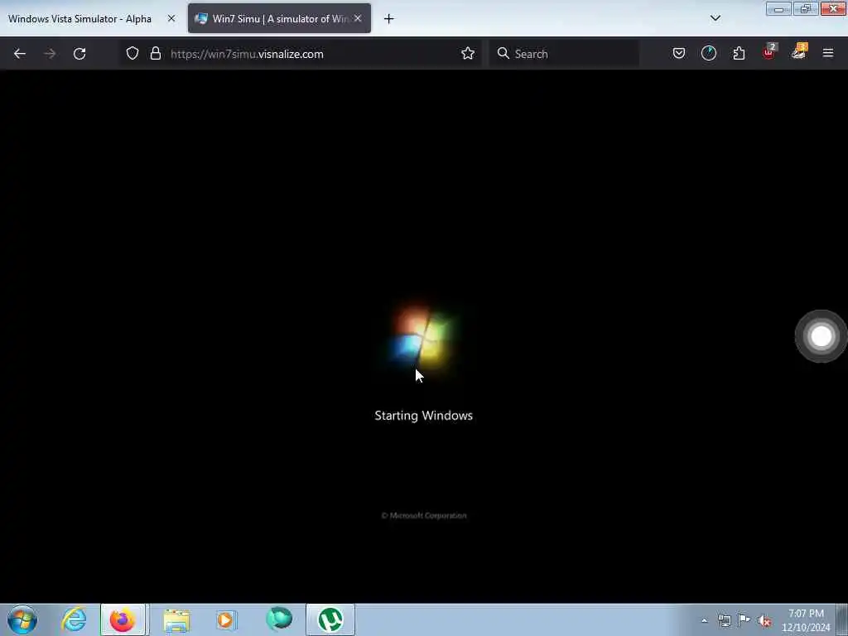This screenshot has width=848, height=636.
Task: View site security padlock info
Action: (x=156, y=54)
